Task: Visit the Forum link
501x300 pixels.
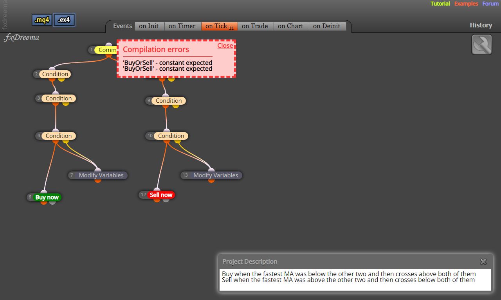Action: [490, 4]
